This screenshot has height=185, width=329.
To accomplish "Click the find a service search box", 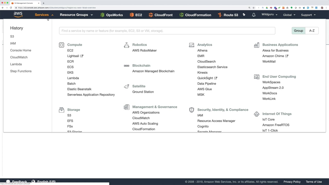I will [167, 31].
